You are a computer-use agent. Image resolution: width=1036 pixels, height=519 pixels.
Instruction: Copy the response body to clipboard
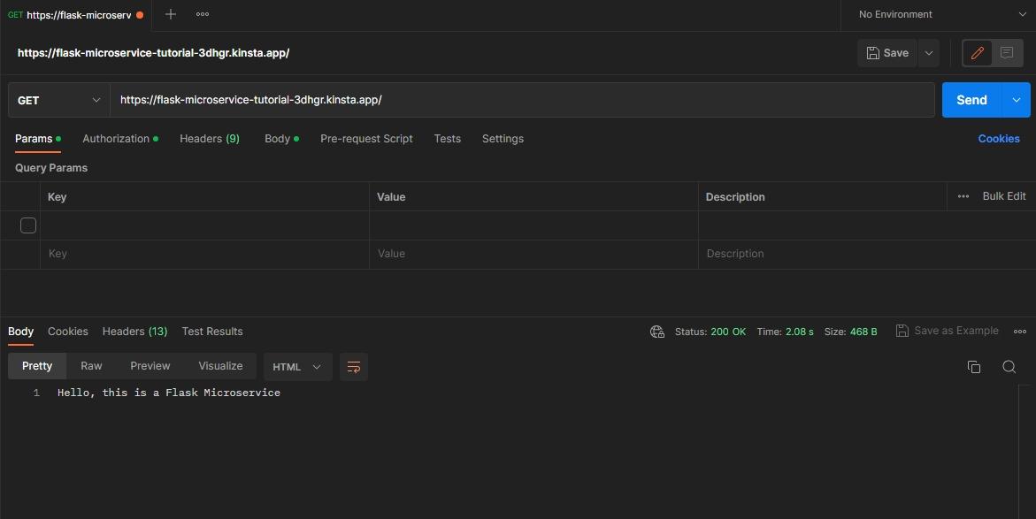974,367
